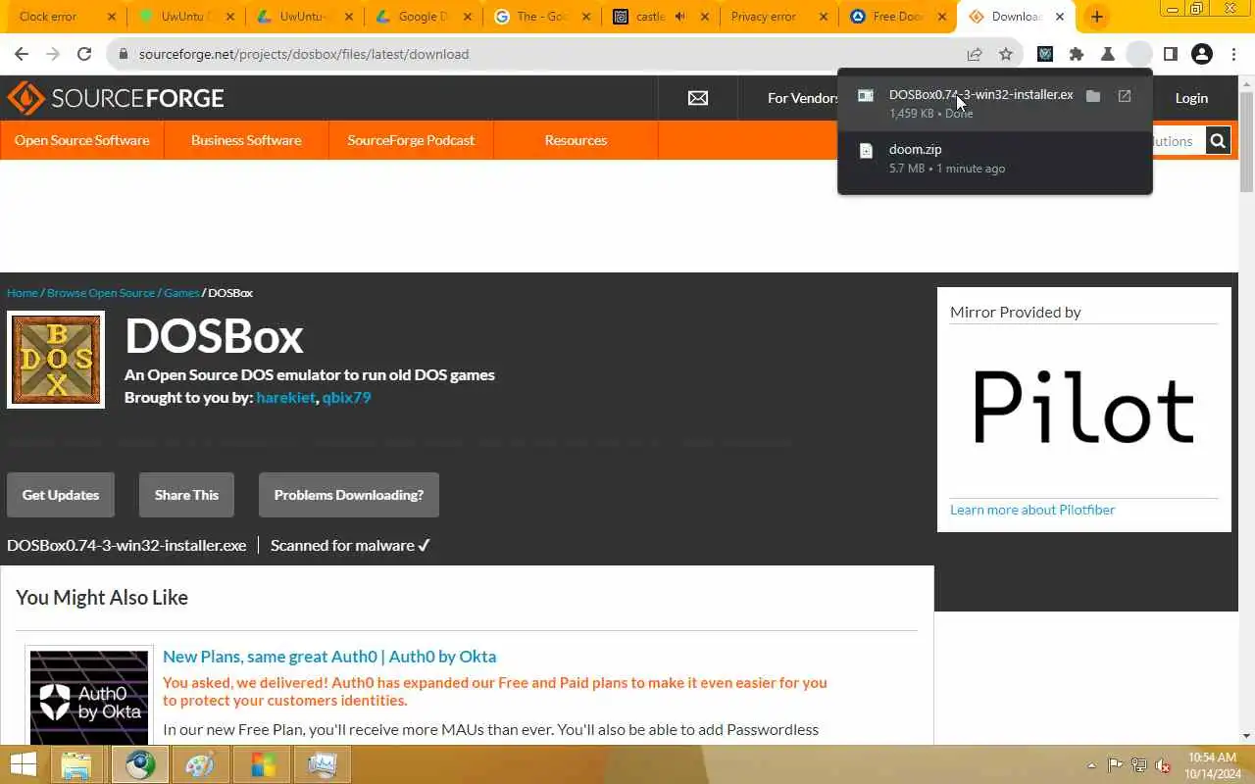This screenshot has width=1255, height=784.
Task: Open DOSBox download in a new tab icon
Action: point(1125,96)
